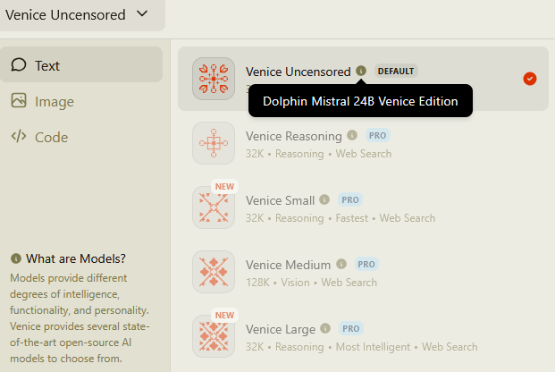The height and width of the screenshot is (372, 555).
Task: Click the Venice Large model icon
Action: tap(214, 336)
